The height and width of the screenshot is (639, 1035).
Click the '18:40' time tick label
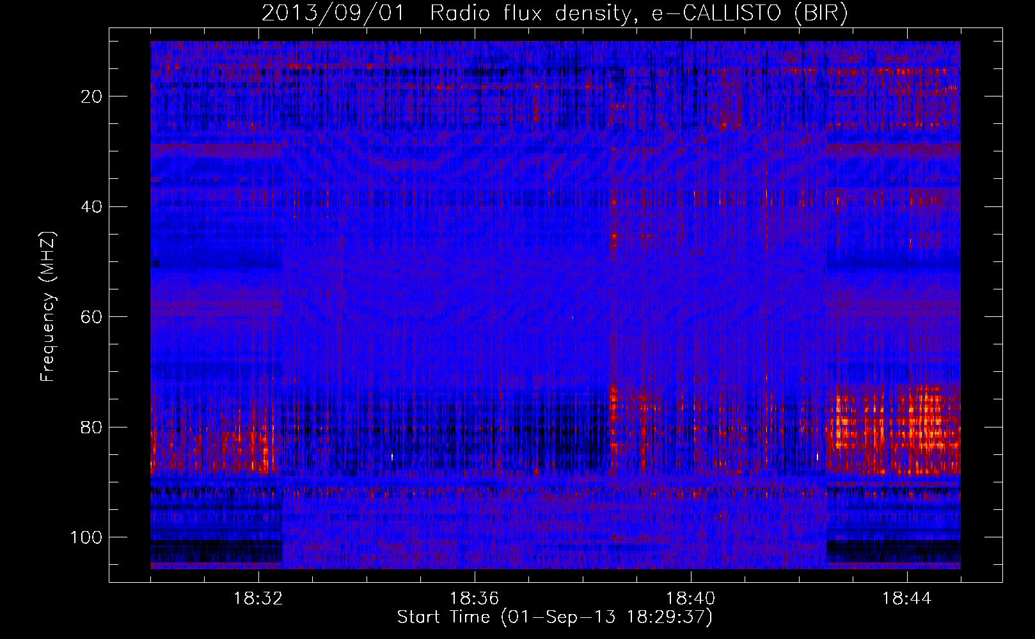point(691,599)
